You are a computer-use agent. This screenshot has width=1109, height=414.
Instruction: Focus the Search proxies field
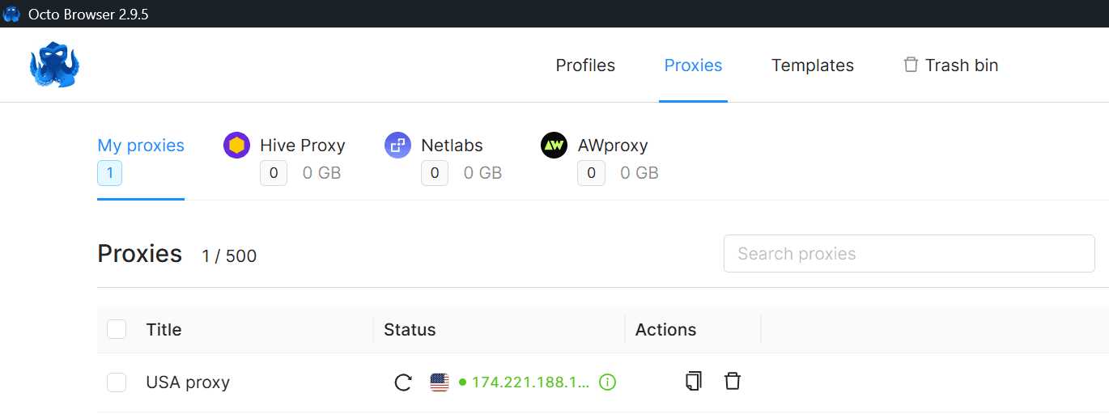[x=908, y=254]
